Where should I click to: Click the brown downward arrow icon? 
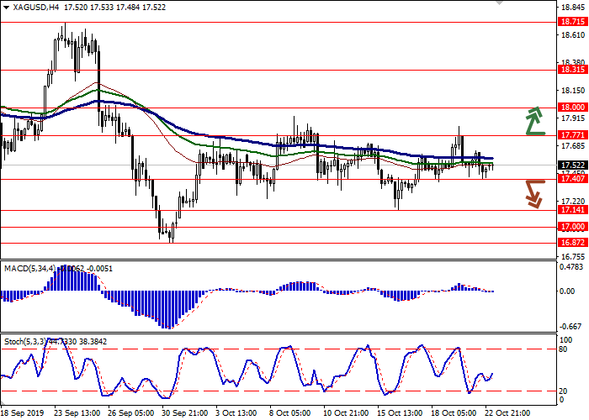533,192
